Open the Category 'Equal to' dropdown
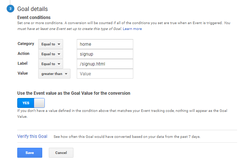 pyautogui.click(x=50, y=44)
